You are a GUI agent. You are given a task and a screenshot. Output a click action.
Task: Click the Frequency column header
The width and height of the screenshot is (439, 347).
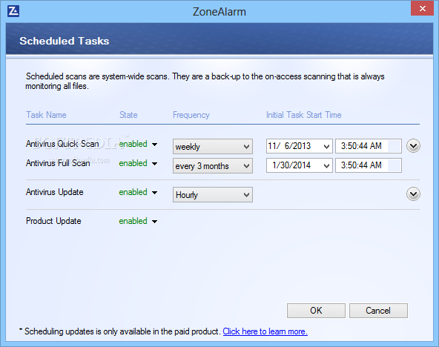tap(191, 115)
